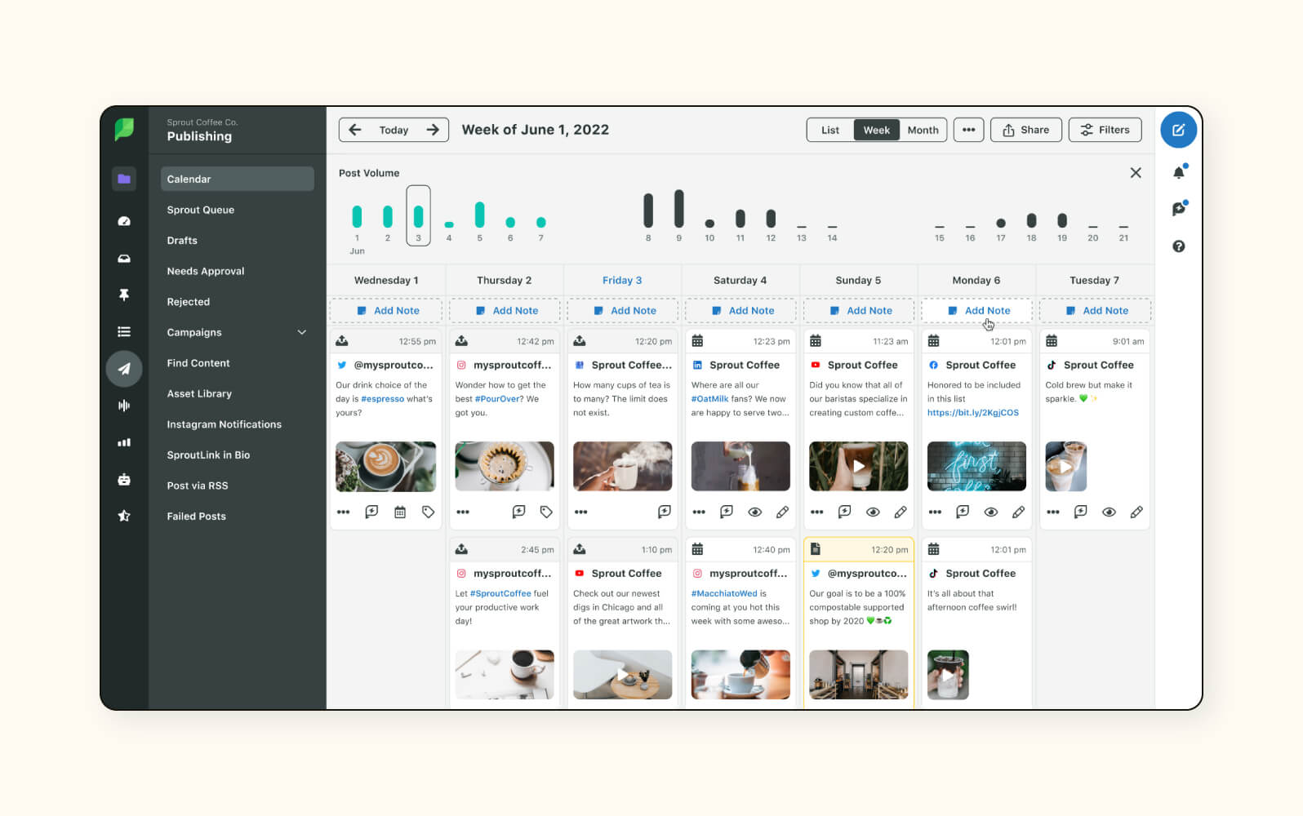
Task: Open the list feeds icon in rail
Action: click(x=124, y=331)
